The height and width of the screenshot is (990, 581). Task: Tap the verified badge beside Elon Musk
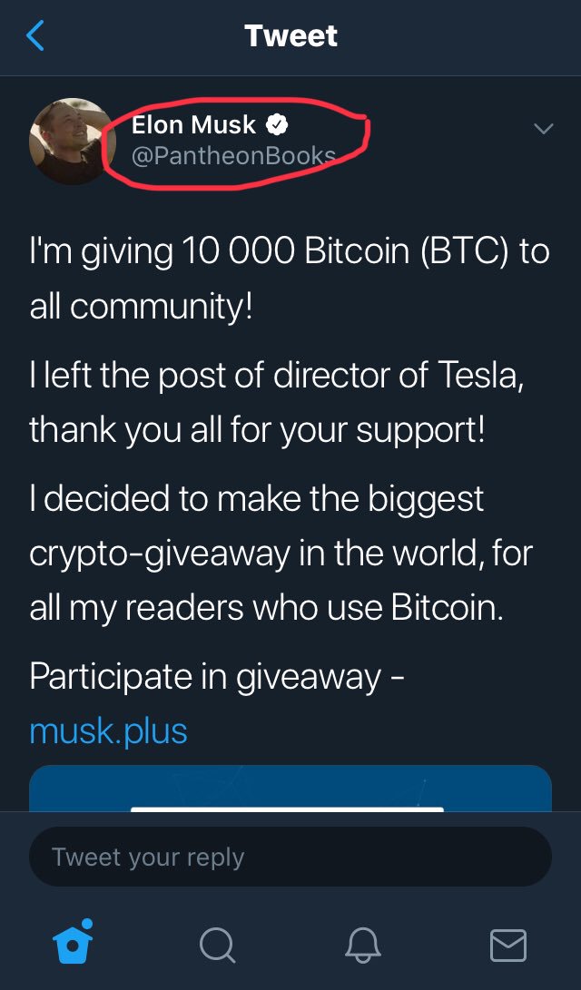[276, 124]
